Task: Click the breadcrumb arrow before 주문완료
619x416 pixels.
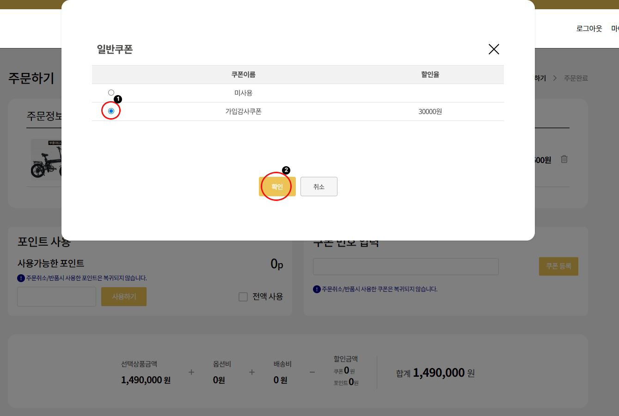Action: (x=555, y=78)
